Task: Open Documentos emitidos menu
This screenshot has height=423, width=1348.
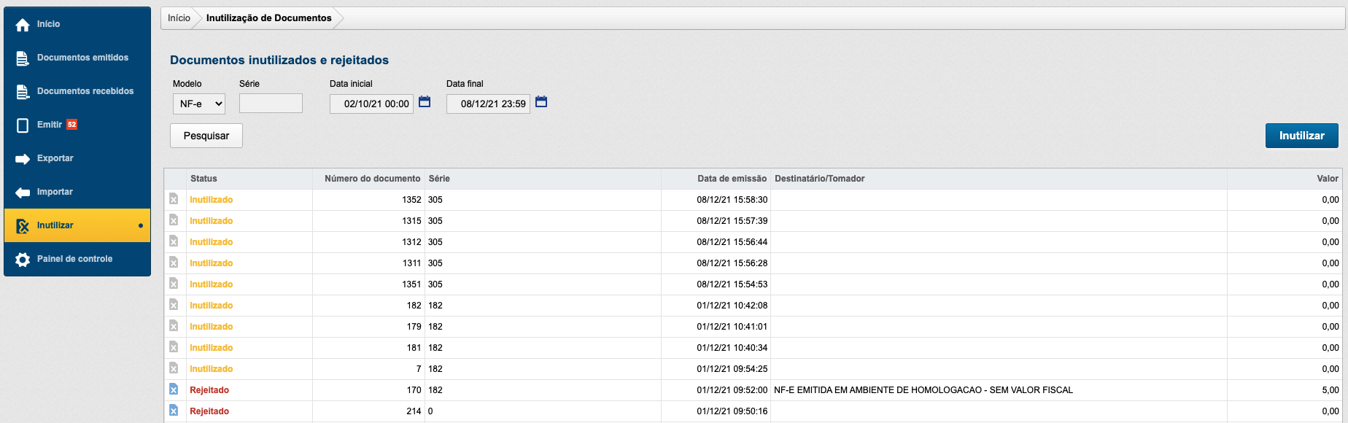Action: pyautogui.click(x=82, y=58)
